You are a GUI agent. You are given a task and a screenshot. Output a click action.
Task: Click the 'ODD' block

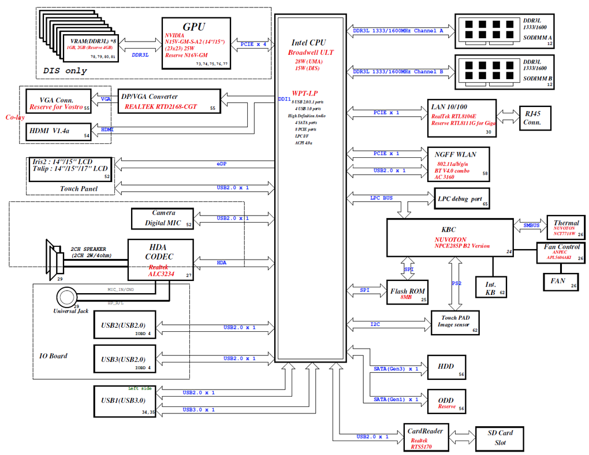pyautogui.click(x=446, y=401)
